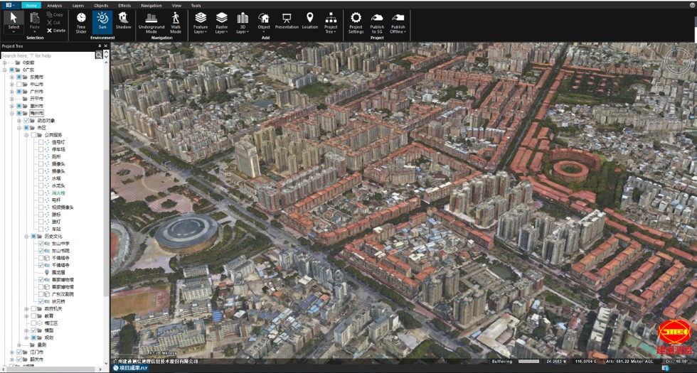Check the 停车场 layer checkbox

(x=41, y=150)
